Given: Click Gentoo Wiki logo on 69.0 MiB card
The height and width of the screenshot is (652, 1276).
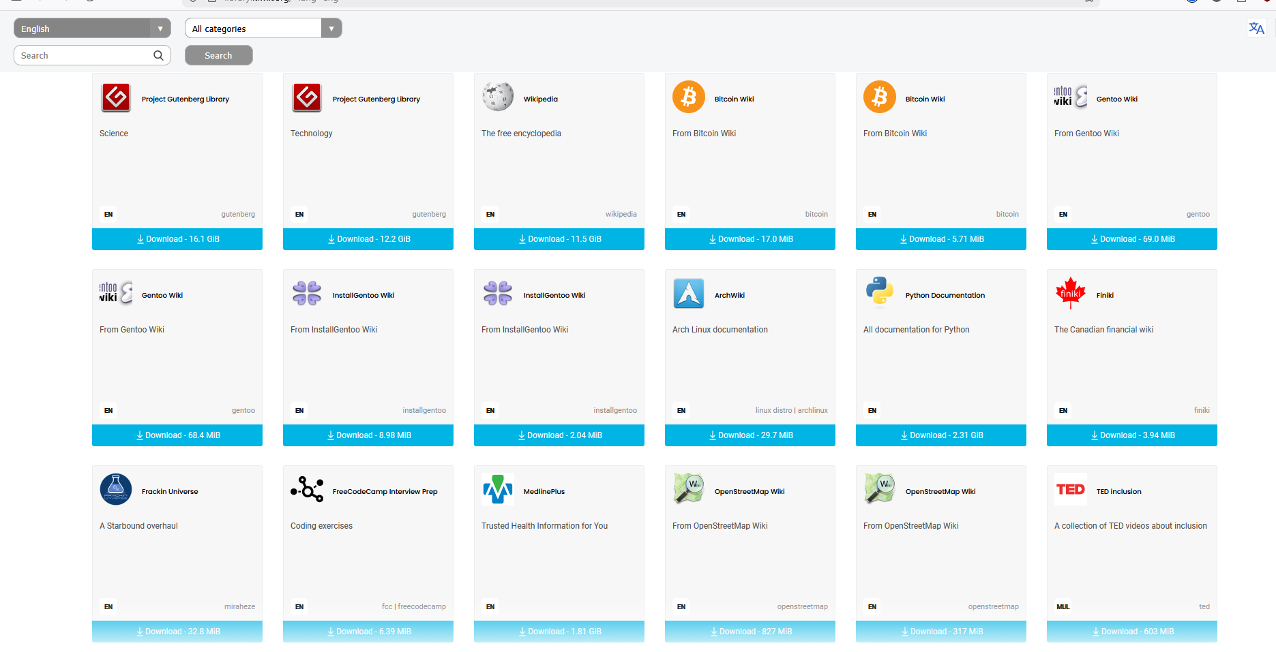Looking at the screenshot, I should pyautogui.click(x=1071, y=97).
